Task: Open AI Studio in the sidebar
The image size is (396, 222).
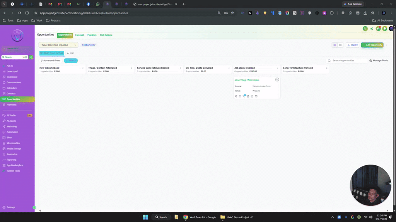Action: pos(11,115)
